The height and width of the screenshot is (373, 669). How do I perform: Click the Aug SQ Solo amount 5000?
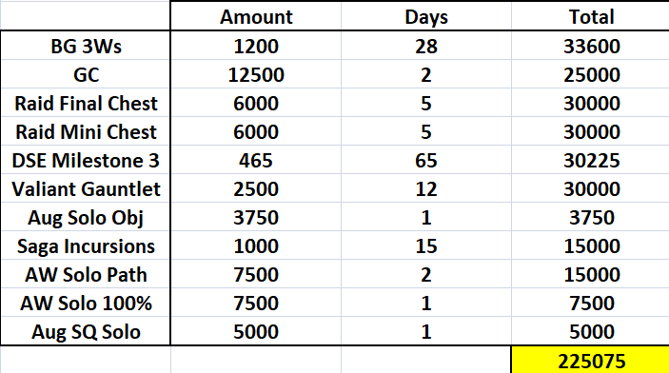pyautogui.click(x=256, y=331)
